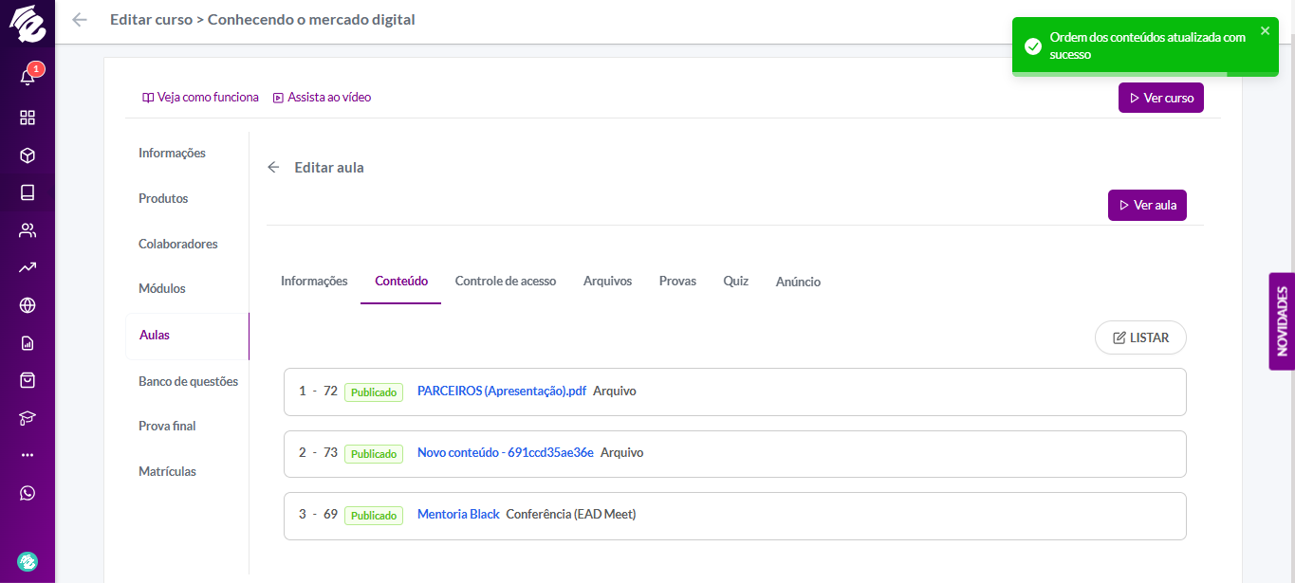The height and width of the screenshot is (583, 1295).
Task: Click Publicado badge on content 69
Action: (374, 516)
